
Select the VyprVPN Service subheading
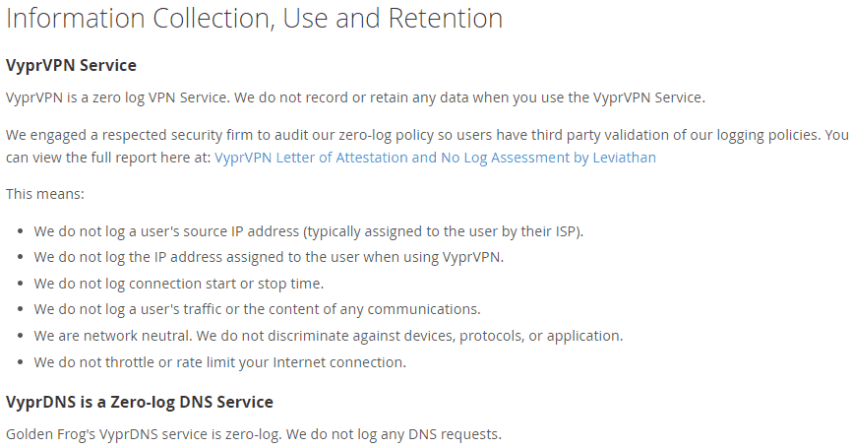(x=71, y=65)
